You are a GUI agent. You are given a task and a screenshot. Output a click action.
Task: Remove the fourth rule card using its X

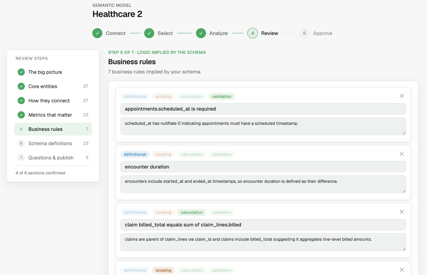click(x=402, y=270)
